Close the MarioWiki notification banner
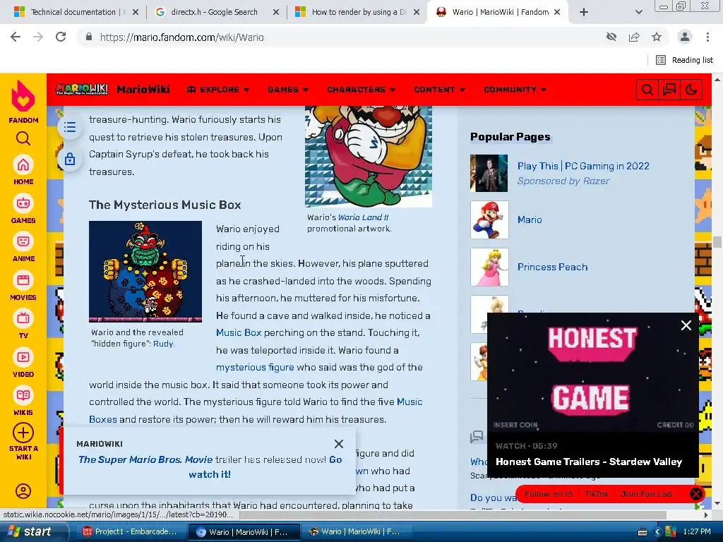 click(x=339, y=444)
